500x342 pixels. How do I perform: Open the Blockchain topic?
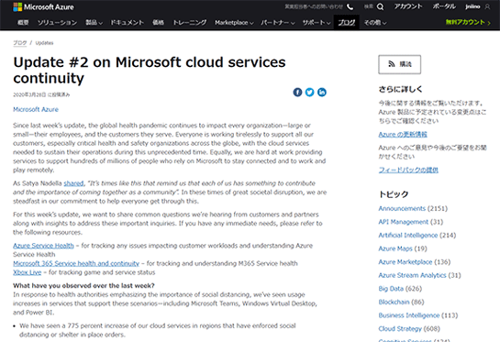394,303
